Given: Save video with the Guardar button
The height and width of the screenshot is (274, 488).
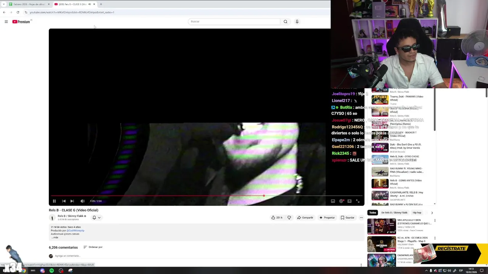Looking at the screenshot, I should coord(347,218).
